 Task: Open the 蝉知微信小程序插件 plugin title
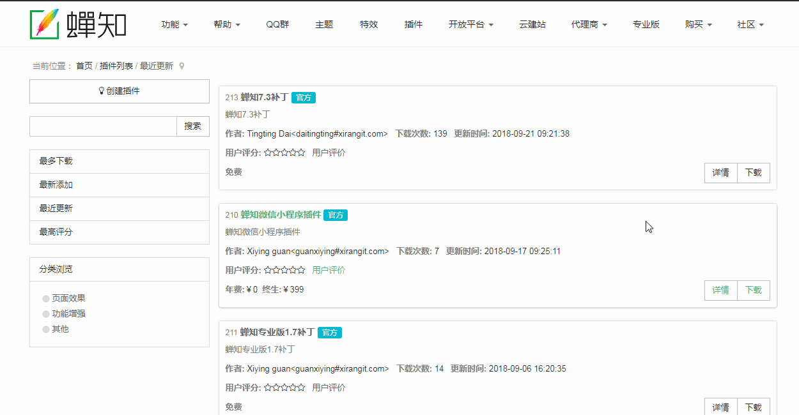point(281,215)
